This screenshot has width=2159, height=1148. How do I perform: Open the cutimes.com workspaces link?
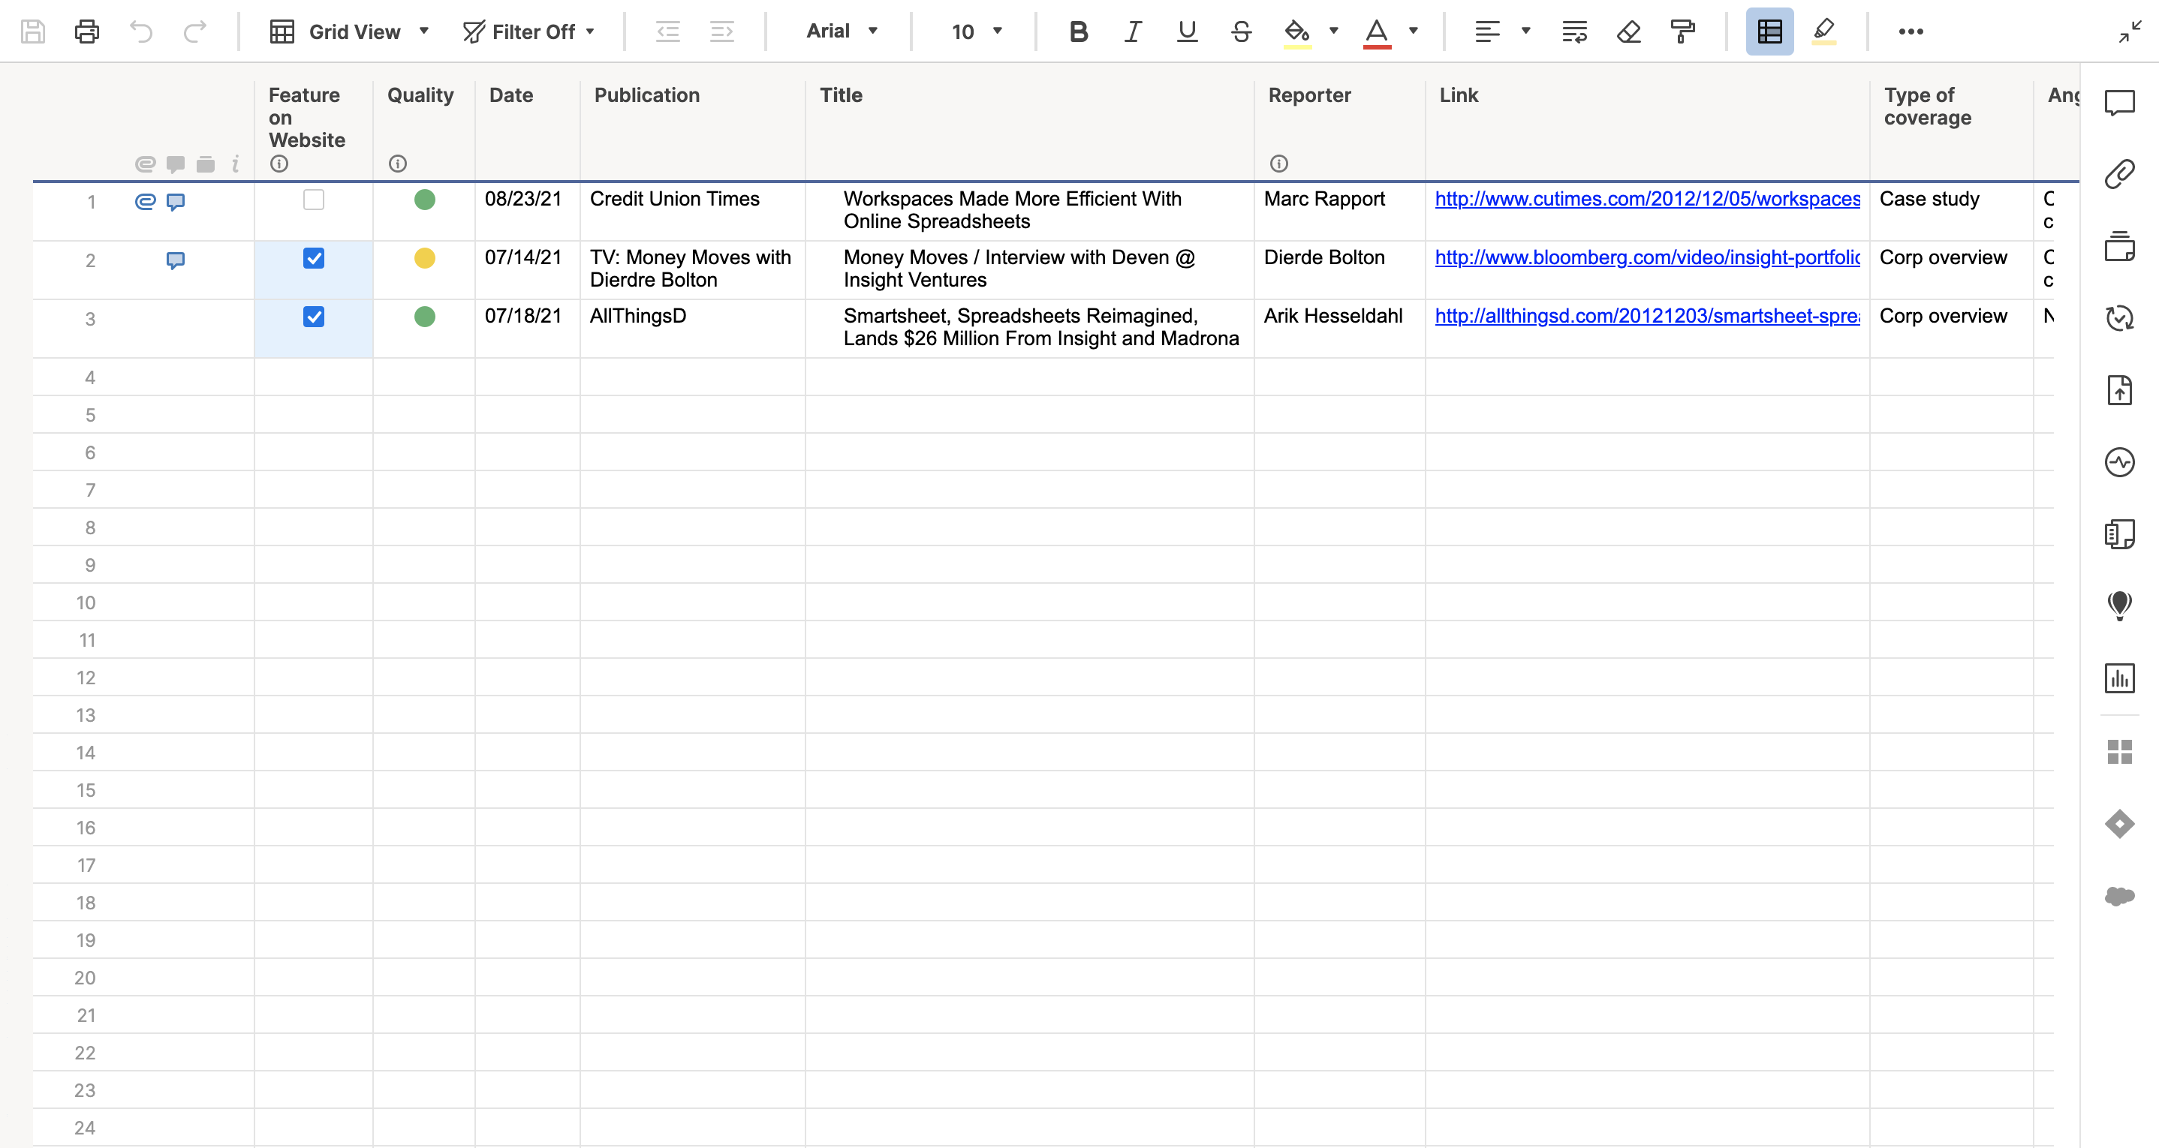1647,200
